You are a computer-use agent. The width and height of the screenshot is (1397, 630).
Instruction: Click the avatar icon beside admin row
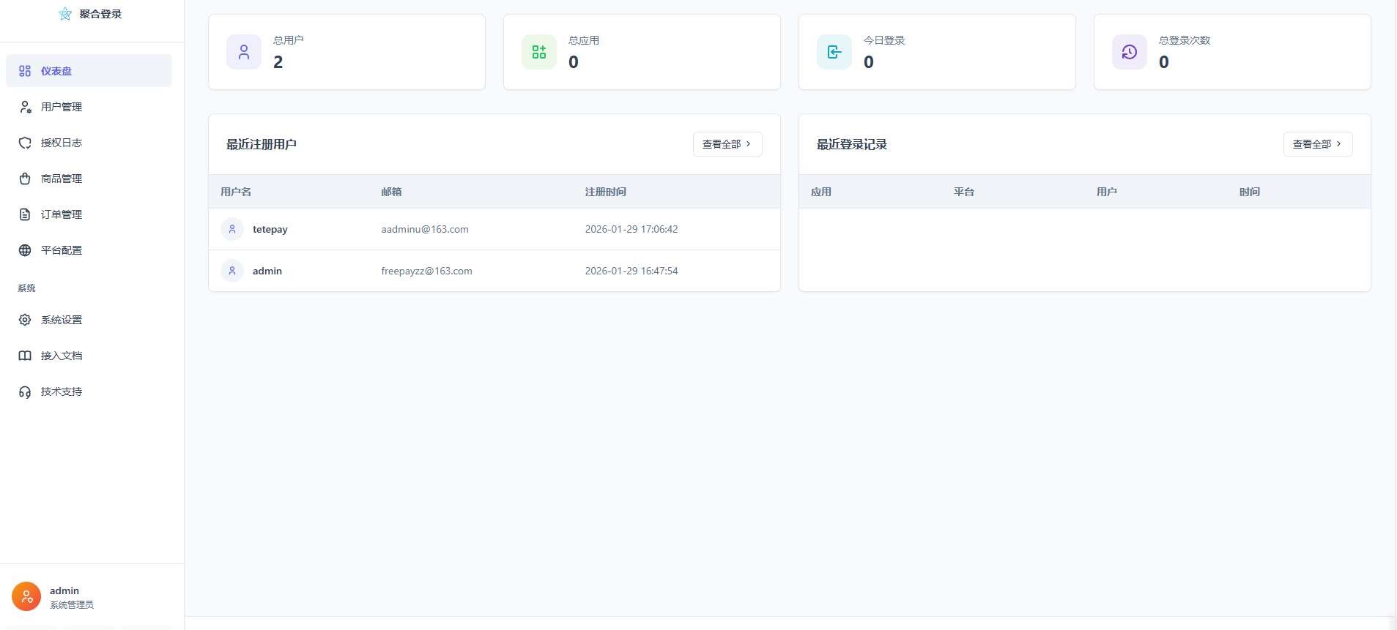232,271
